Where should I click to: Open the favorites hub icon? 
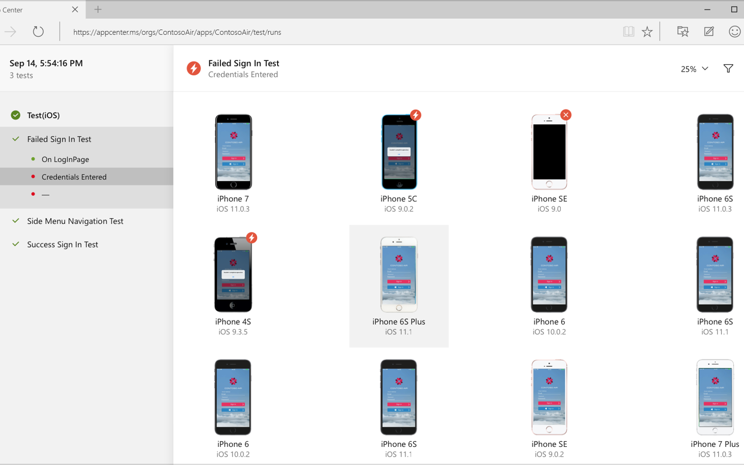click(683, 32)
